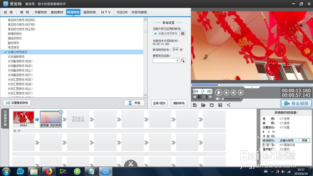Remove the 爱剪辑-我的视频 clip with X

tap(61, 112)
